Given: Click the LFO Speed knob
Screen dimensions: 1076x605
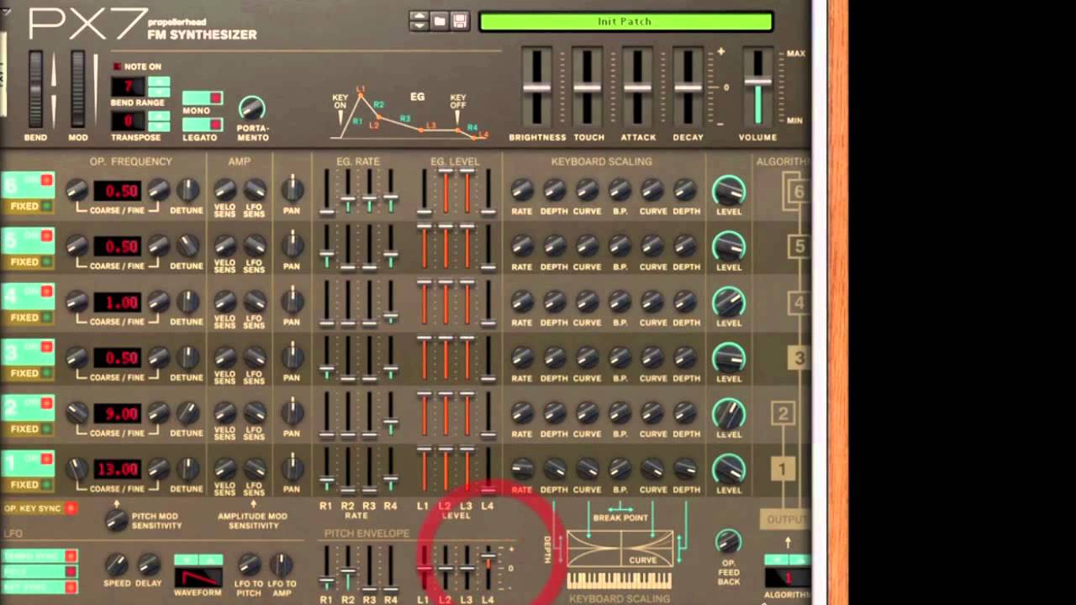Looking at the screenshot, I should click(x=117, y=565).
